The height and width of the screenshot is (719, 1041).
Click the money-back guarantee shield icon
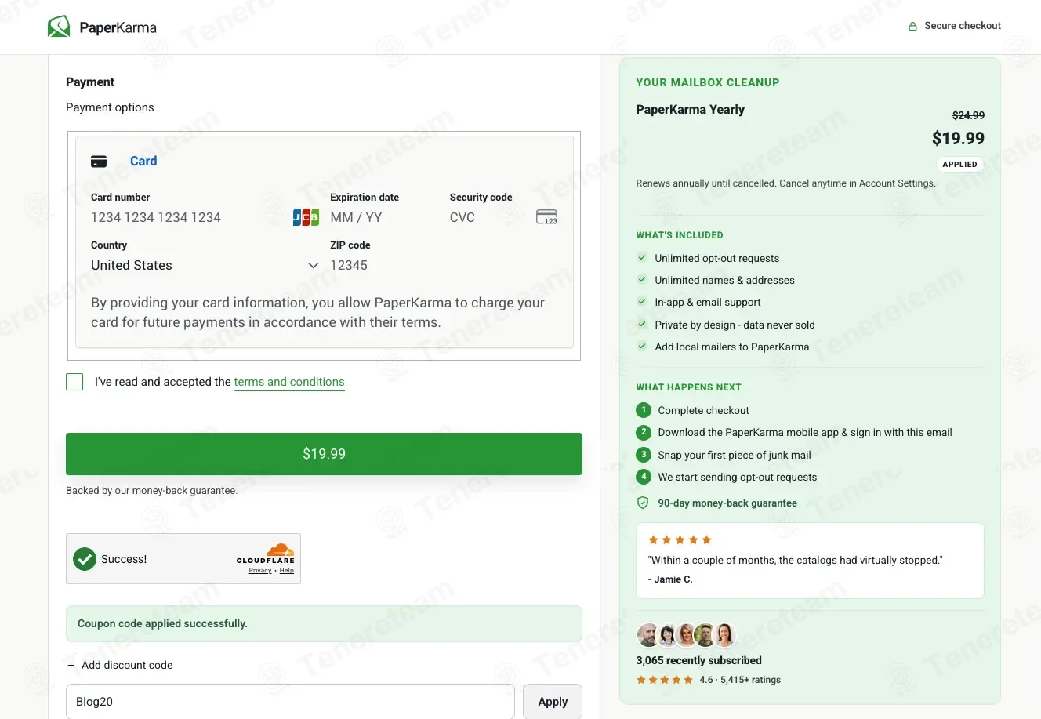click(x=643, y=503)
